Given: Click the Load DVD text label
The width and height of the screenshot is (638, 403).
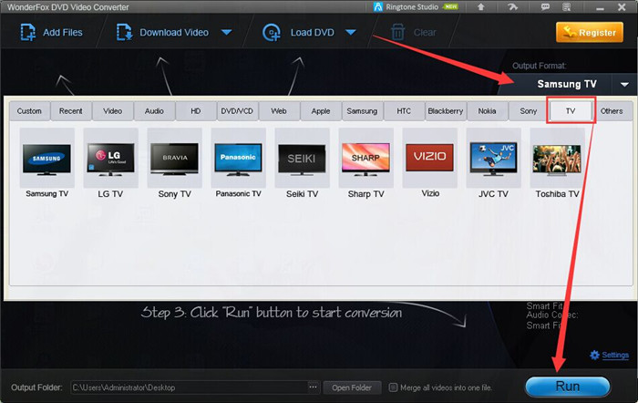Looking at the screenshot, I should point(313,32).
